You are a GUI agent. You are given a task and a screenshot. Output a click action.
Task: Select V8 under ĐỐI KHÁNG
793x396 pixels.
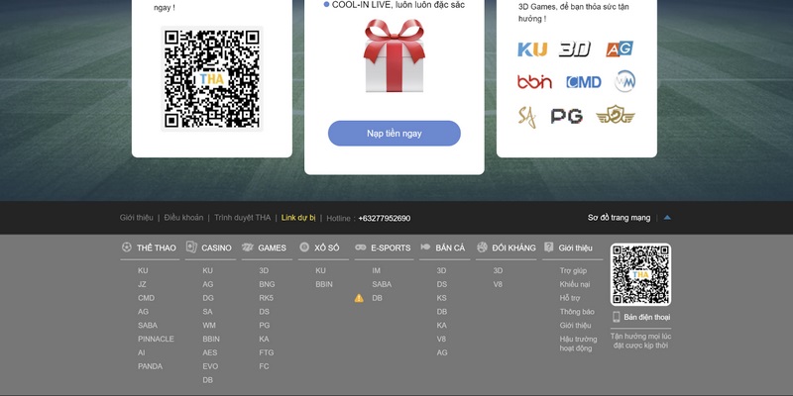[x=499, y=284]
